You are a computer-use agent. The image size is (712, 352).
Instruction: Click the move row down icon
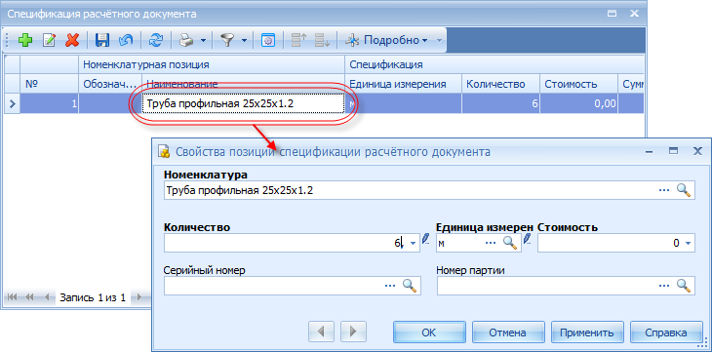point(323,40)
